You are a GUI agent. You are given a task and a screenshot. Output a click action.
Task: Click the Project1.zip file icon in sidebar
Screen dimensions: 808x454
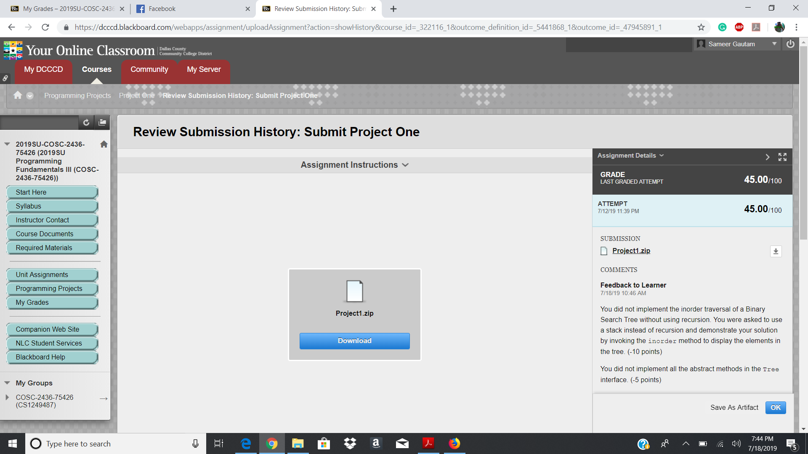(604, 251)
